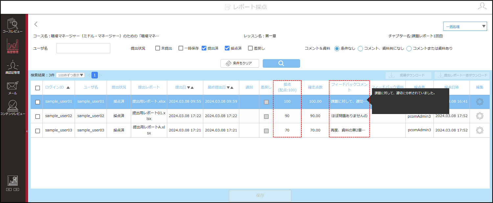Viewport: 493px width, 203px height.
Task: Click score 100 cell for sample_user01
Action: (287, 101)
